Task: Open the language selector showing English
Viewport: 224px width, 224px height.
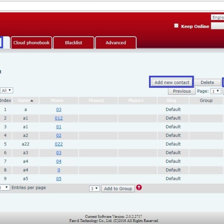Action: coord(217,18)
